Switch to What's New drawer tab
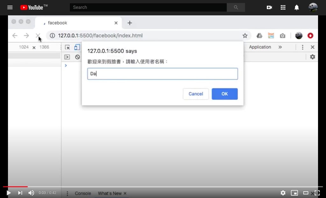Screen dimensions: 326x198 pyautogui.click(x=110, y=194)
